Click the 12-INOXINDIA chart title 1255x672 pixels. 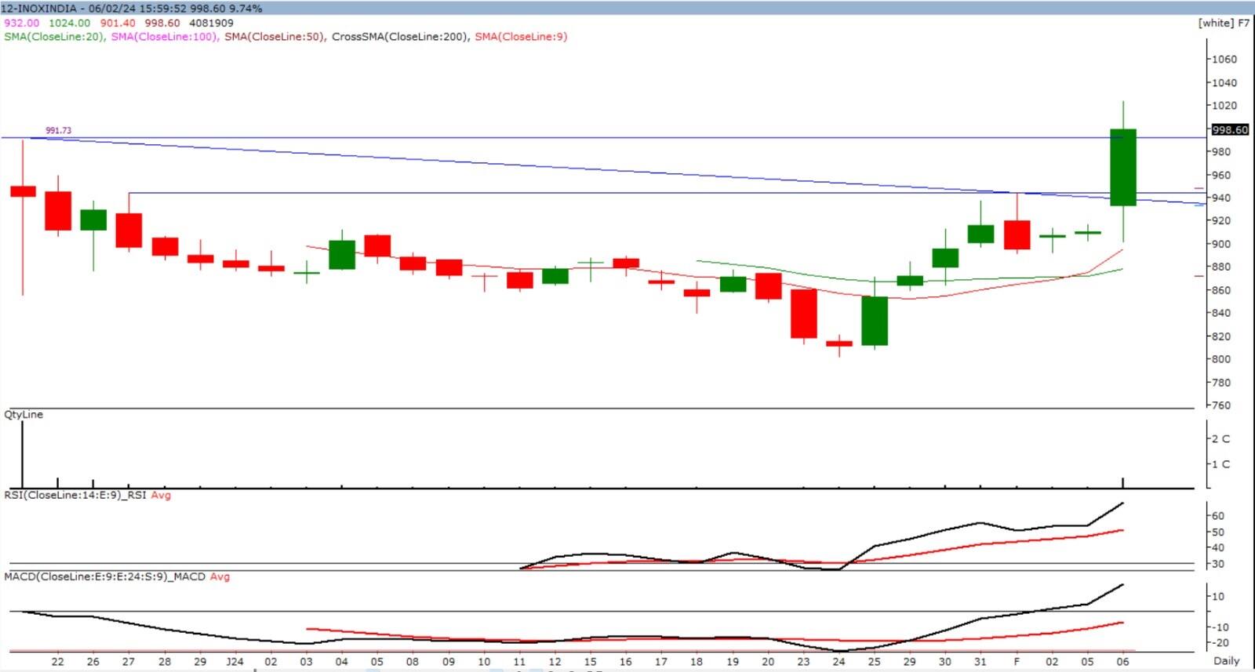click(x=39, y=8)
